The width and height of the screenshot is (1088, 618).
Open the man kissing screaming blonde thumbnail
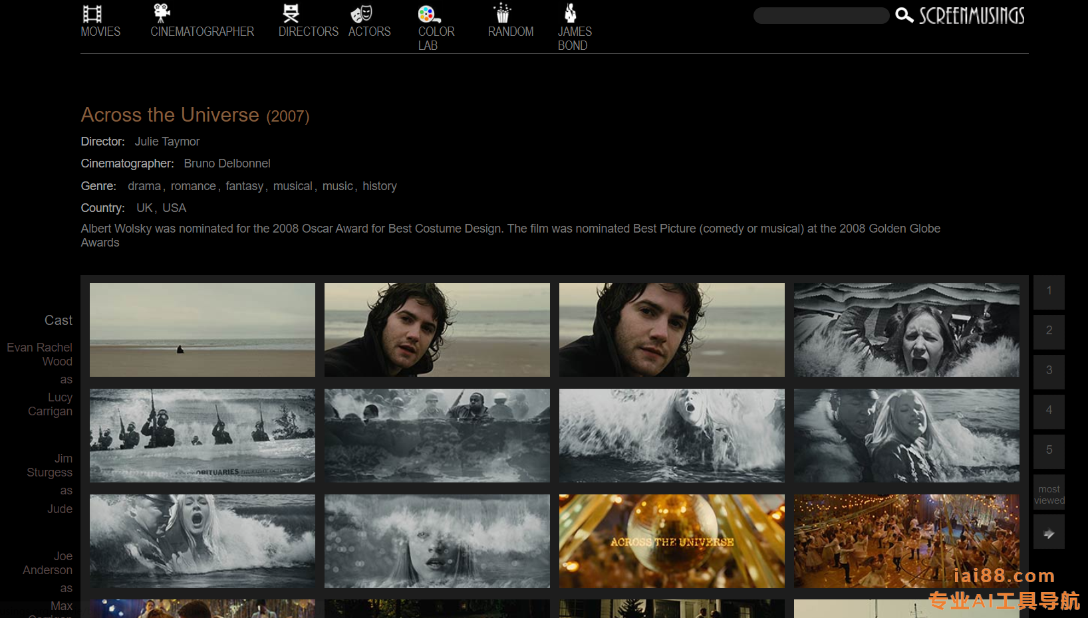point(202,541)
